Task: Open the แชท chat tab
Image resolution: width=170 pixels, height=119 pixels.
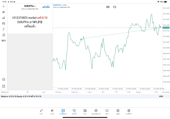Action: tap(107, 112)
